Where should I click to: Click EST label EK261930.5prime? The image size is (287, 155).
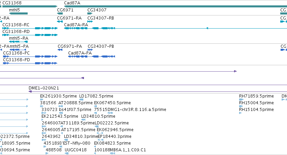click(58, 96)
